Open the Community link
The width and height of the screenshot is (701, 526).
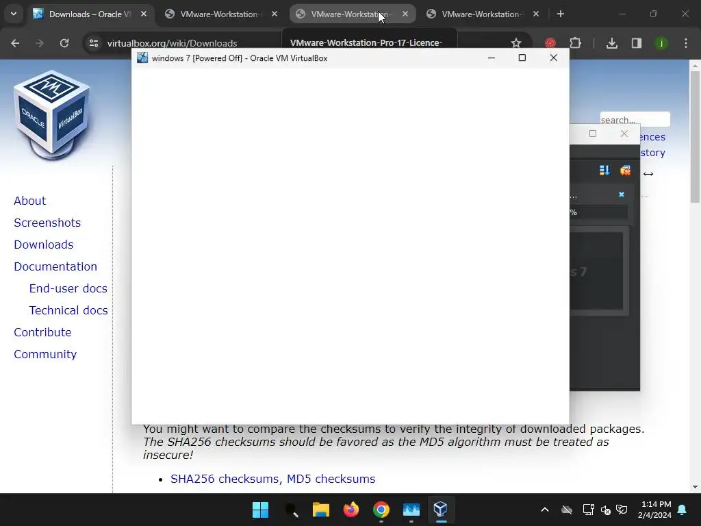[45, 354]
